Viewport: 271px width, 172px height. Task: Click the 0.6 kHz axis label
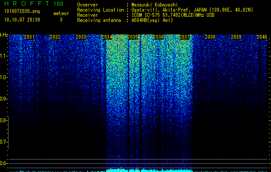click(3, 163)
